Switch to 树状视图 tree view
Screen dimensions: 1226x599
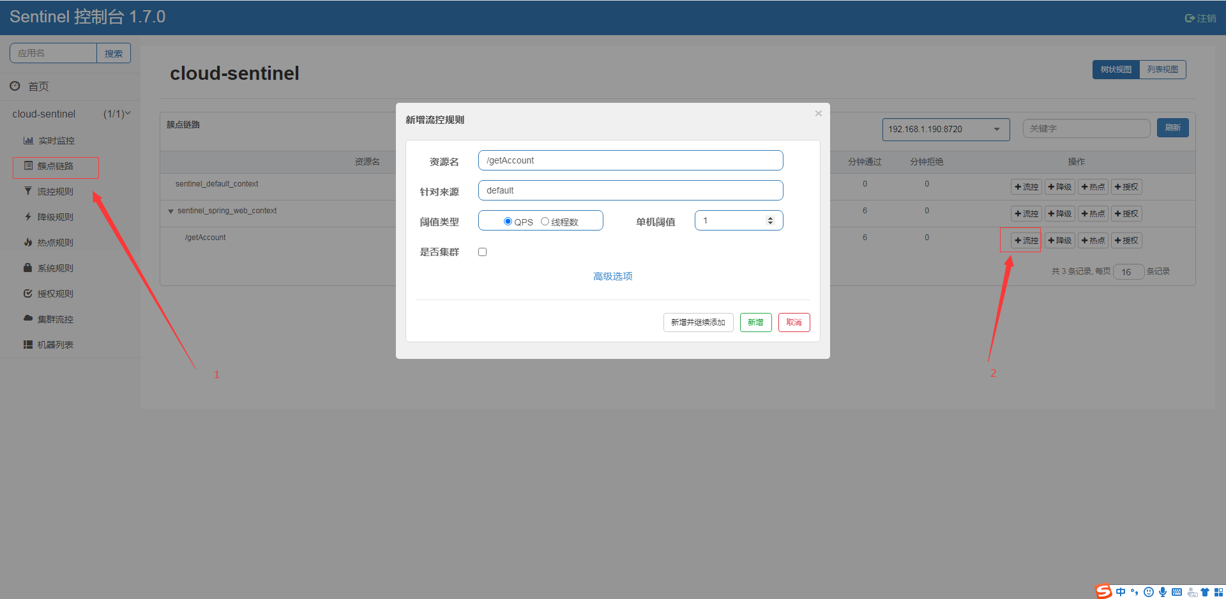(x=1116, y=70)
